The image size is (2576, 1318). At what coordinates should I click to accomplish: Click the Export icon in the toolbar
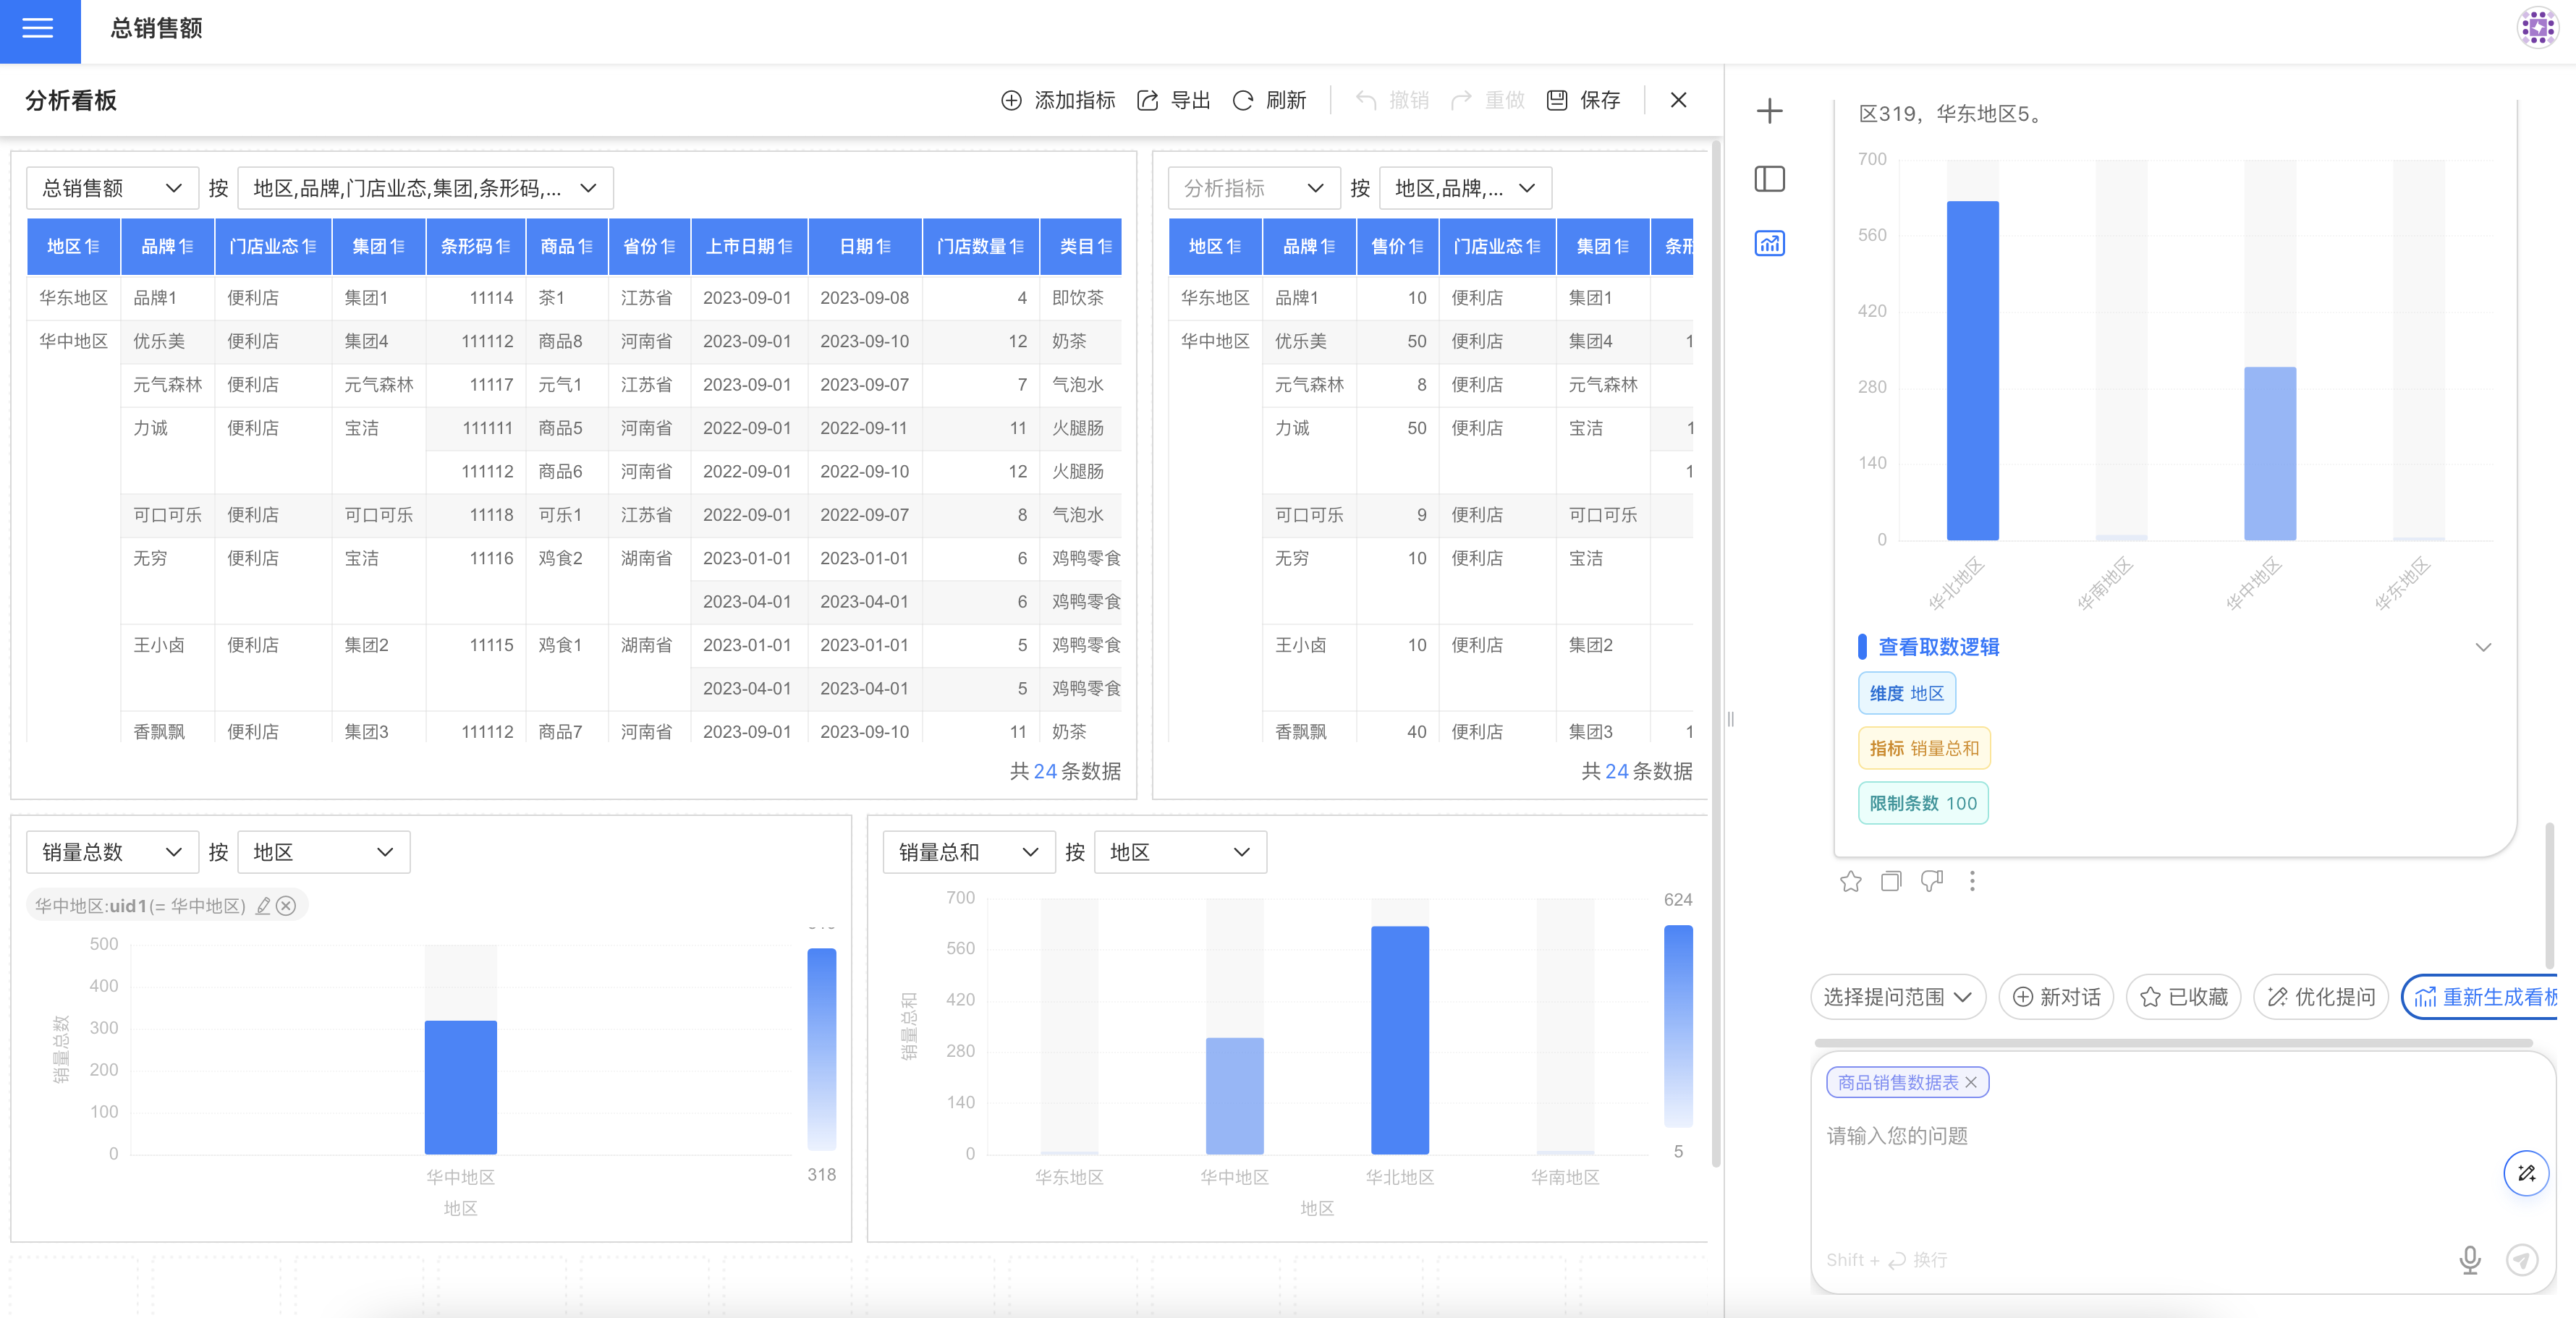(1147, 101)
